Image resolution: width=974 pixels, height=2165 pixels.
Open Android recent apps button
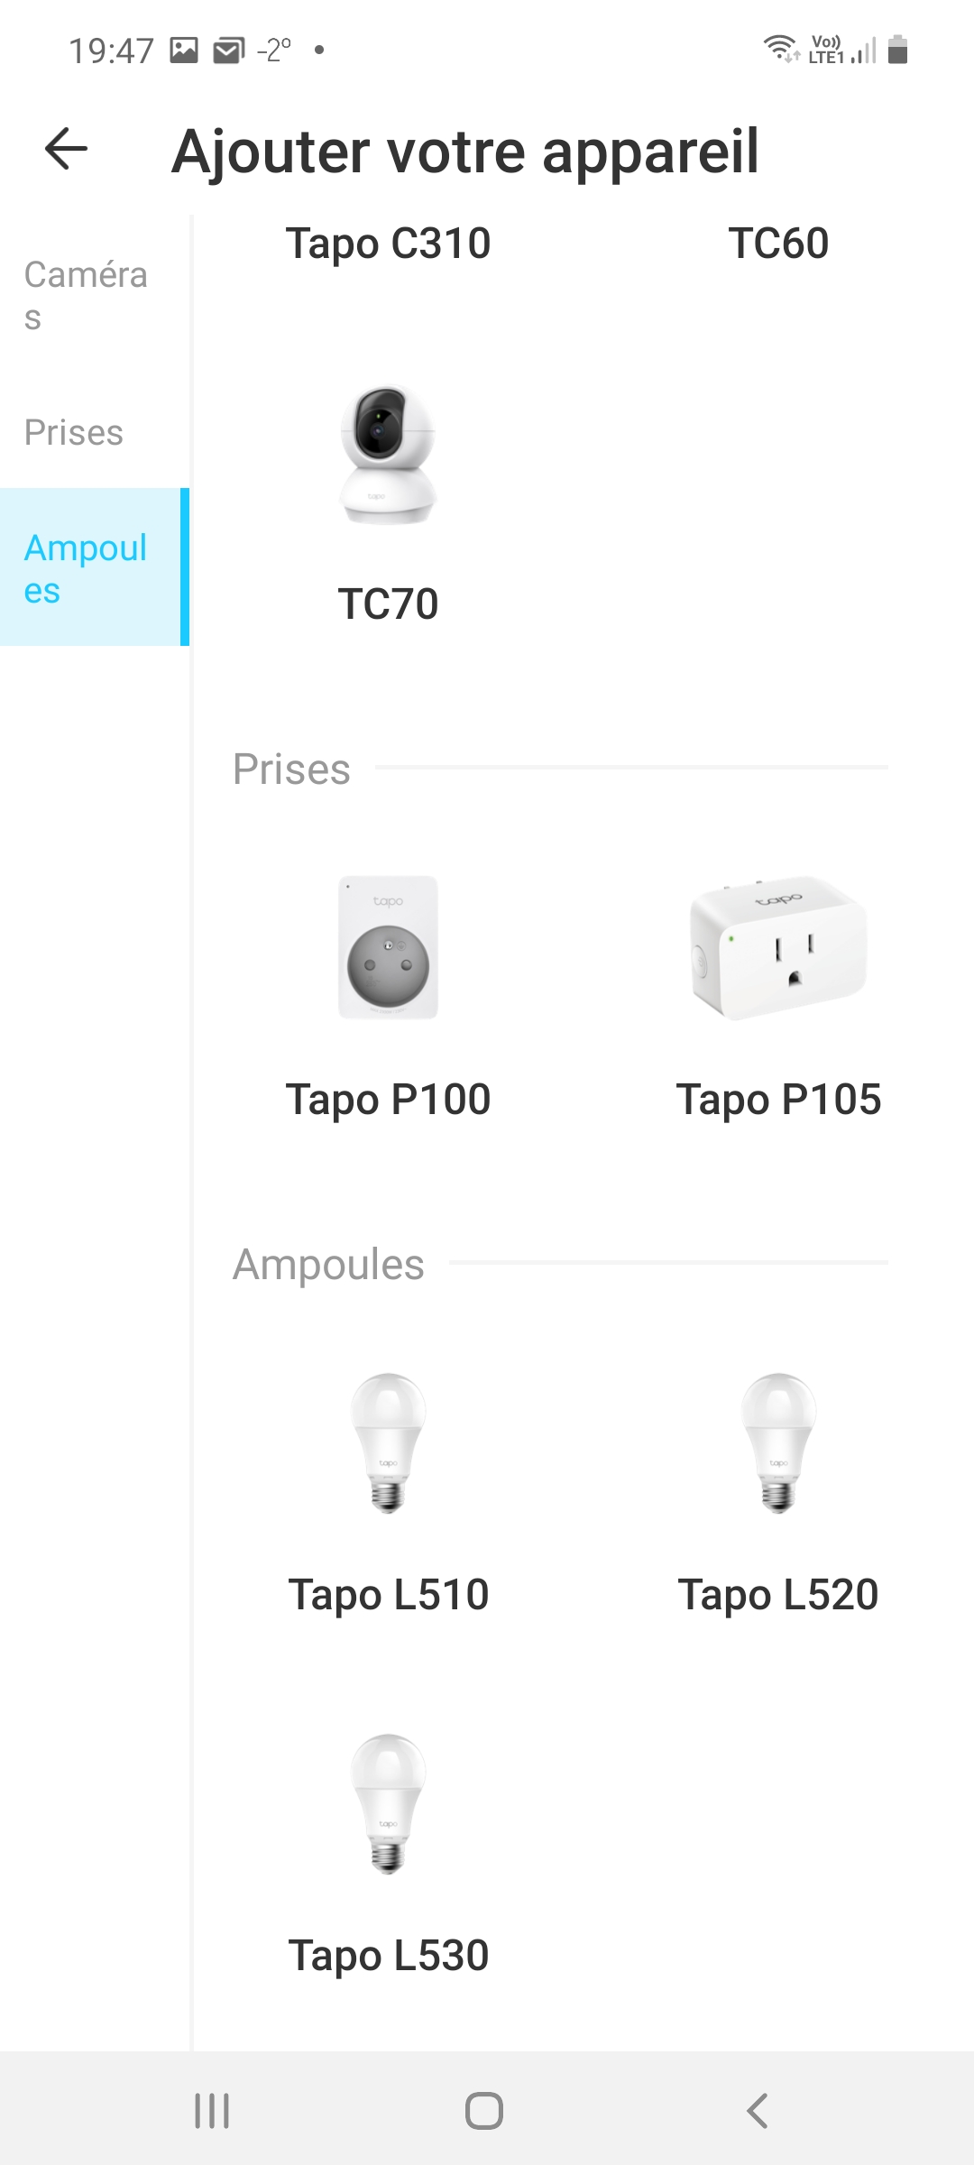click(213, 2111)
